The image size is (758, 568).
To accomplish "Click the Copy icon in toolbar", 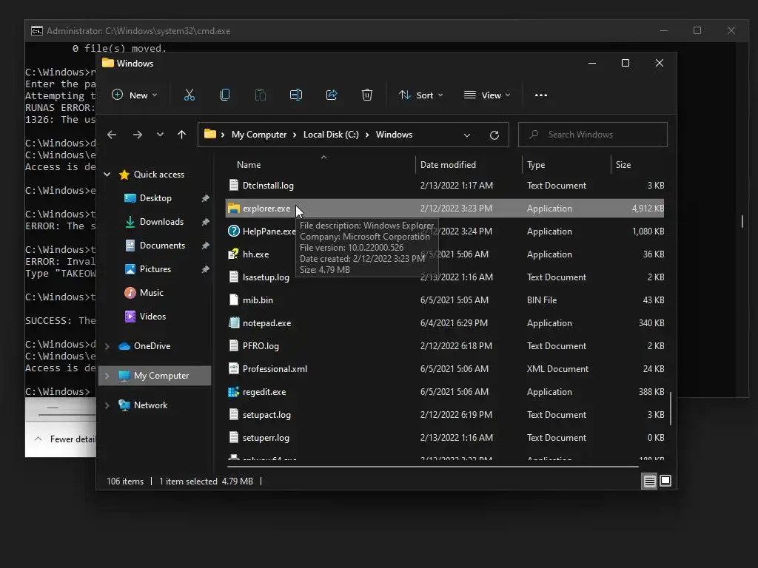I will pos(225,95).
